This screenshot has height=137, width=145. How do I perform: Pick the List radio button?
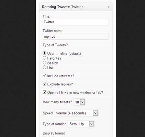click(44, 67)
